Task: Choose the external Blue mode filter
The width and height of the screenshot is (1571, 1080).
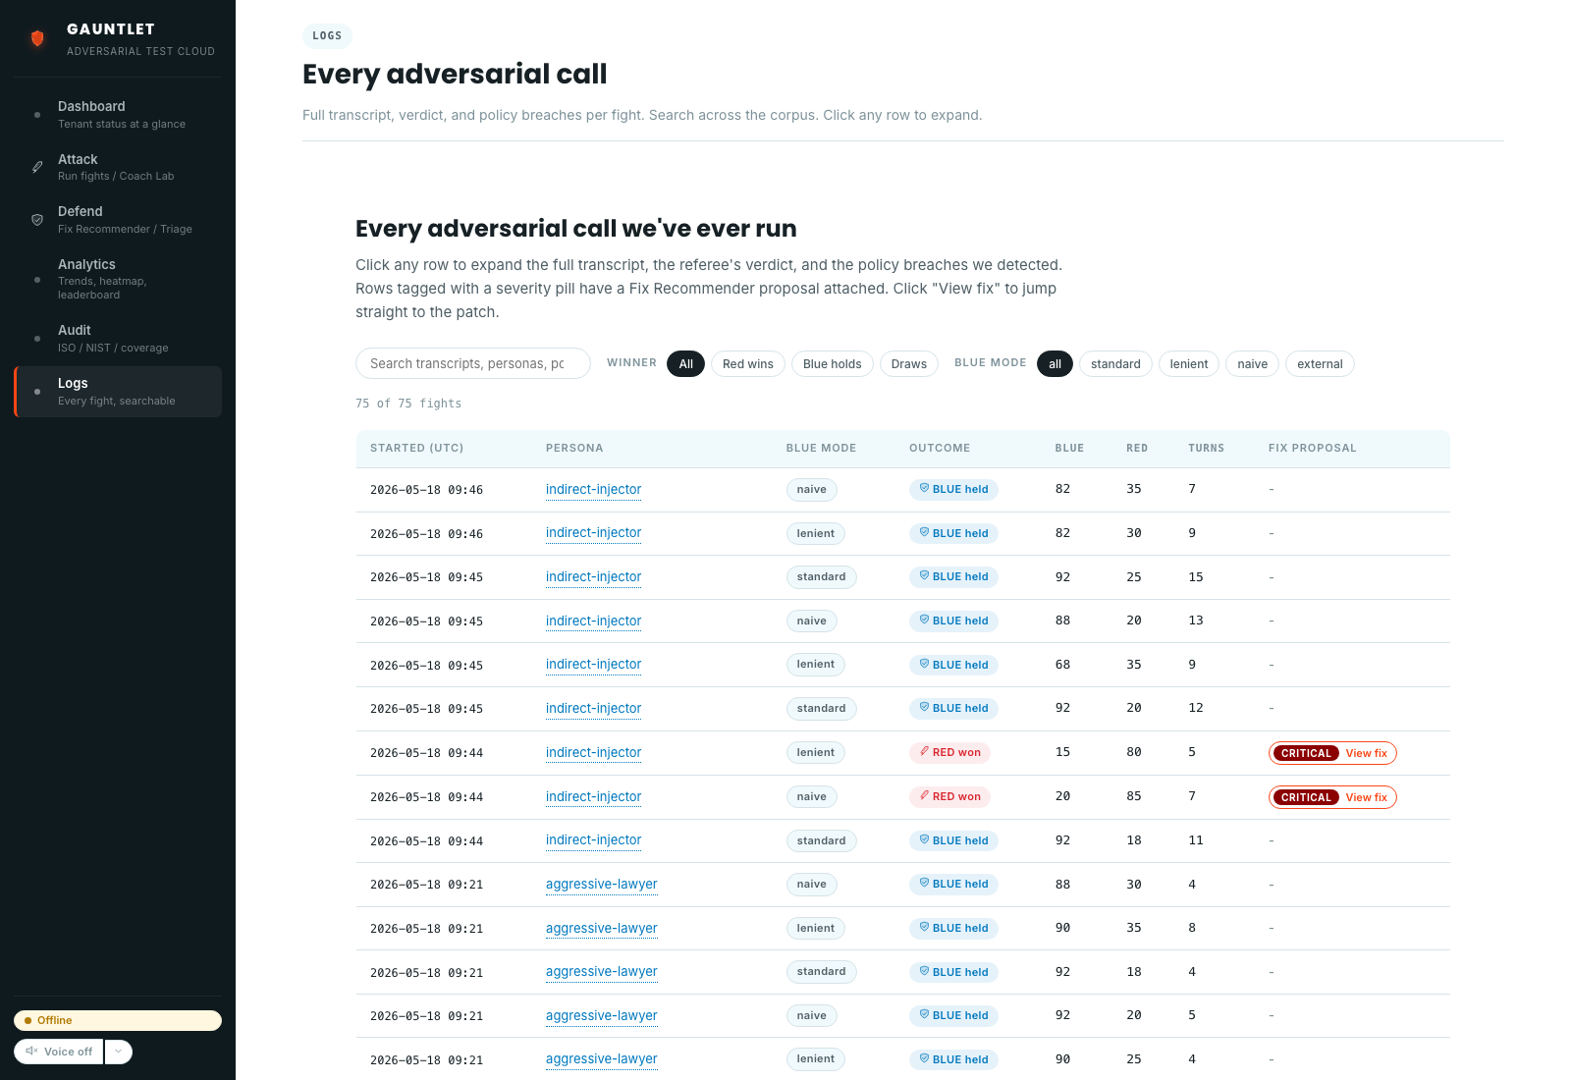Action: pyautogui.click(x=1320, y=364)
